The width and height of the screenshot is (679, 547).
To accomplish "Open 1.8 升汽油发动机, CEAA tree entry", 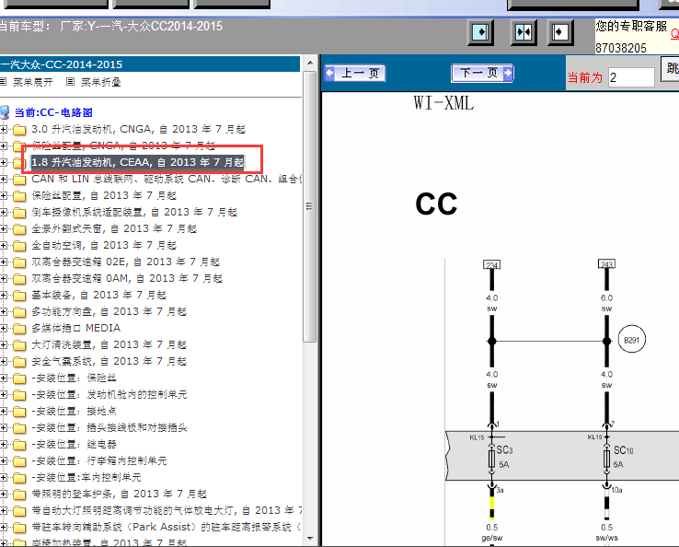I will pos(138,162).
